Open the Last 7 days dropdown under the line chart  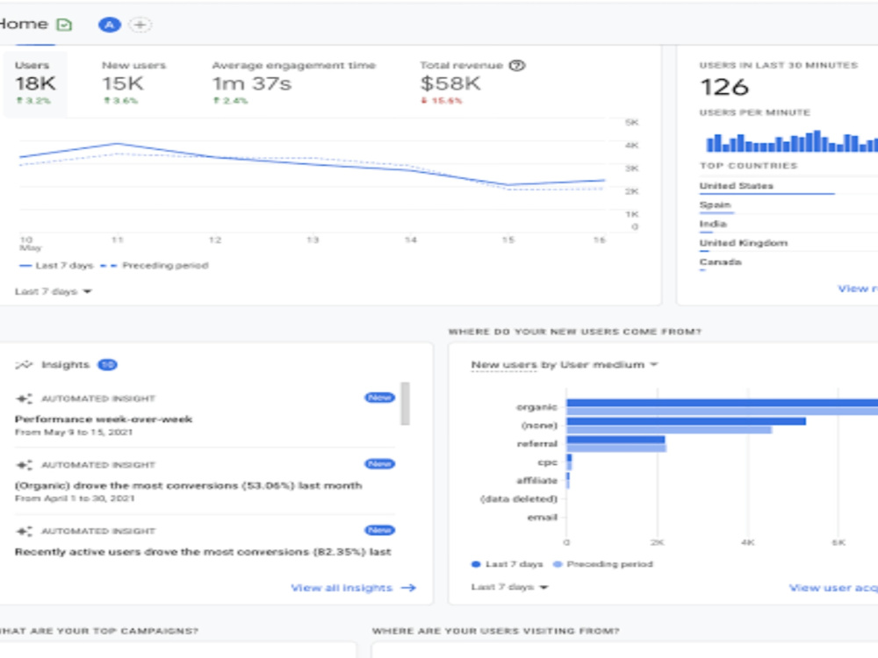(x=54, y=291)
